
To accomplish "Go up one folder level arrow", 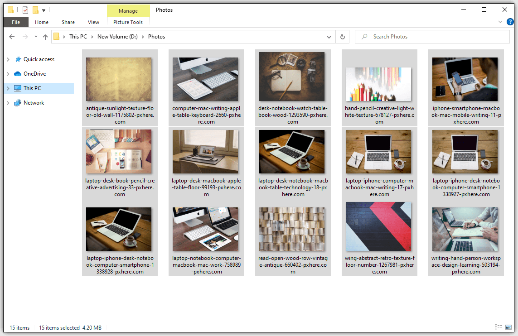I will click(x=45, y=37).
